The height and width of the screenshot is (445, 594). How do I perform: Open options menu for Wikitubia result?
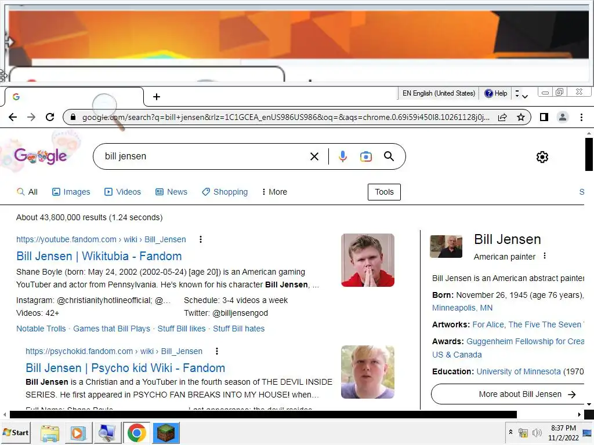(201, 239)
